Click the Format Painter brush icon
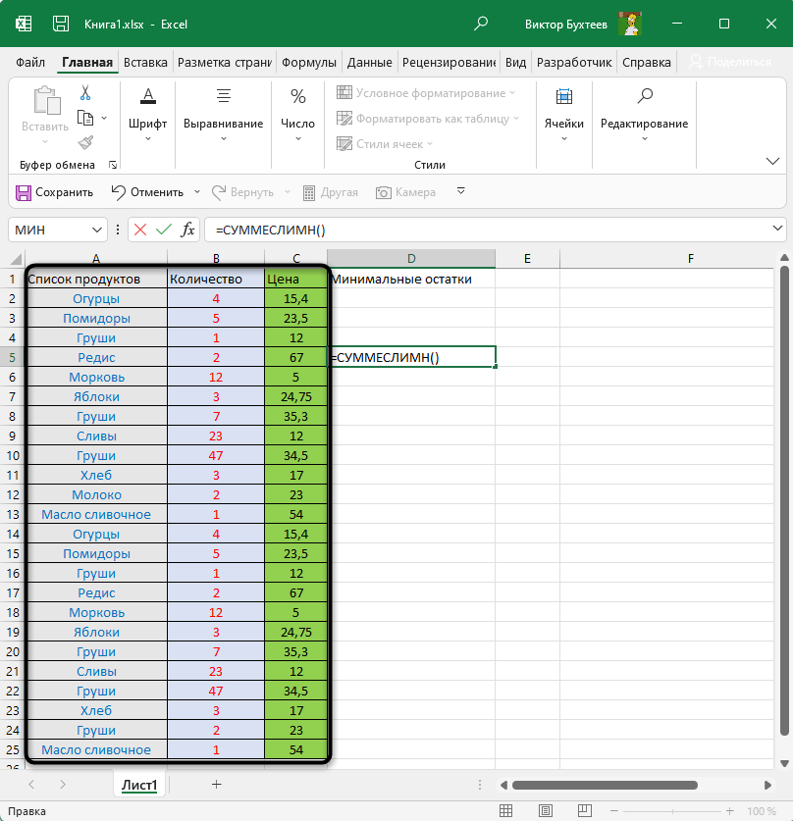 pos(85,142)
